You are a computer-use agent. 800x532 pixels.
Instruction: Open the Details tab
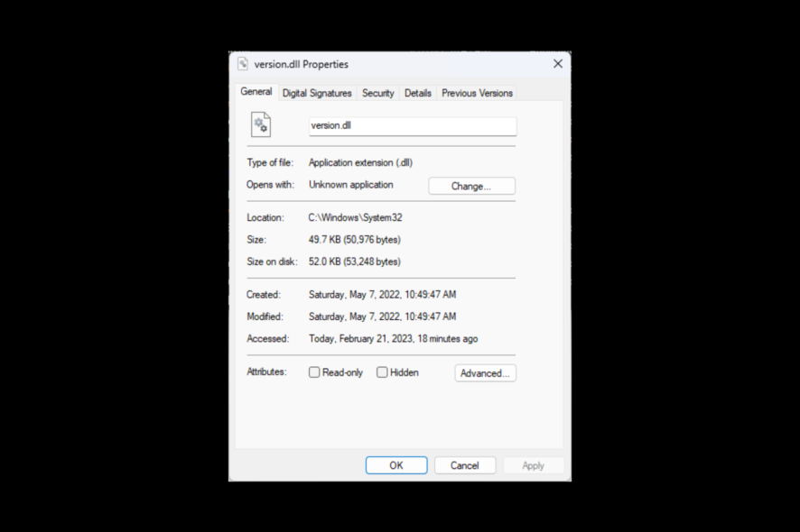click(x=418, y=93)
